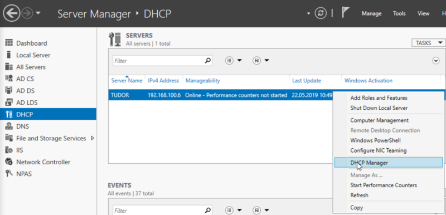Open DHCP Manager from context menu
446x215 pixels.
[388, 163]
